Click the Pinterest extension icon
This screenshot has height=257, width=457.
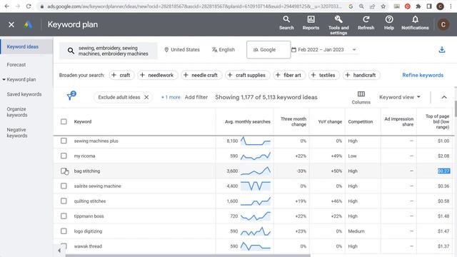click(x=408, y=6)
